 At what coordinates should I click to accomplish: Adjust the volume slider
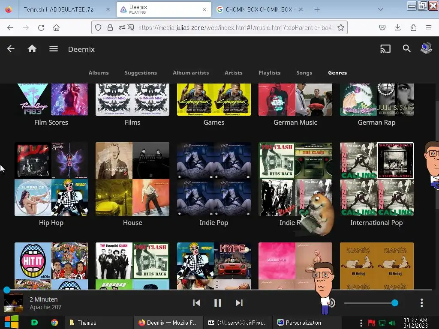click(371, 303)
